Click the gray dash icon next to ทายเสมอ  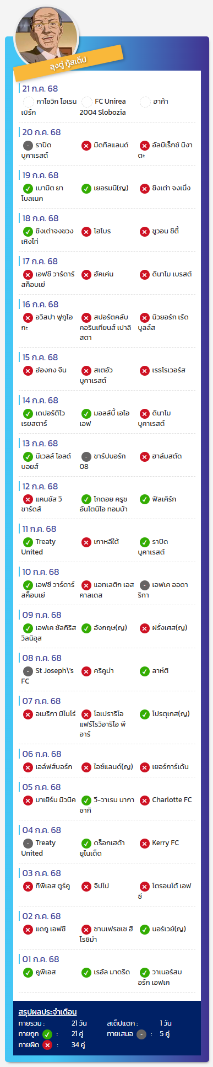[141, 1034]
